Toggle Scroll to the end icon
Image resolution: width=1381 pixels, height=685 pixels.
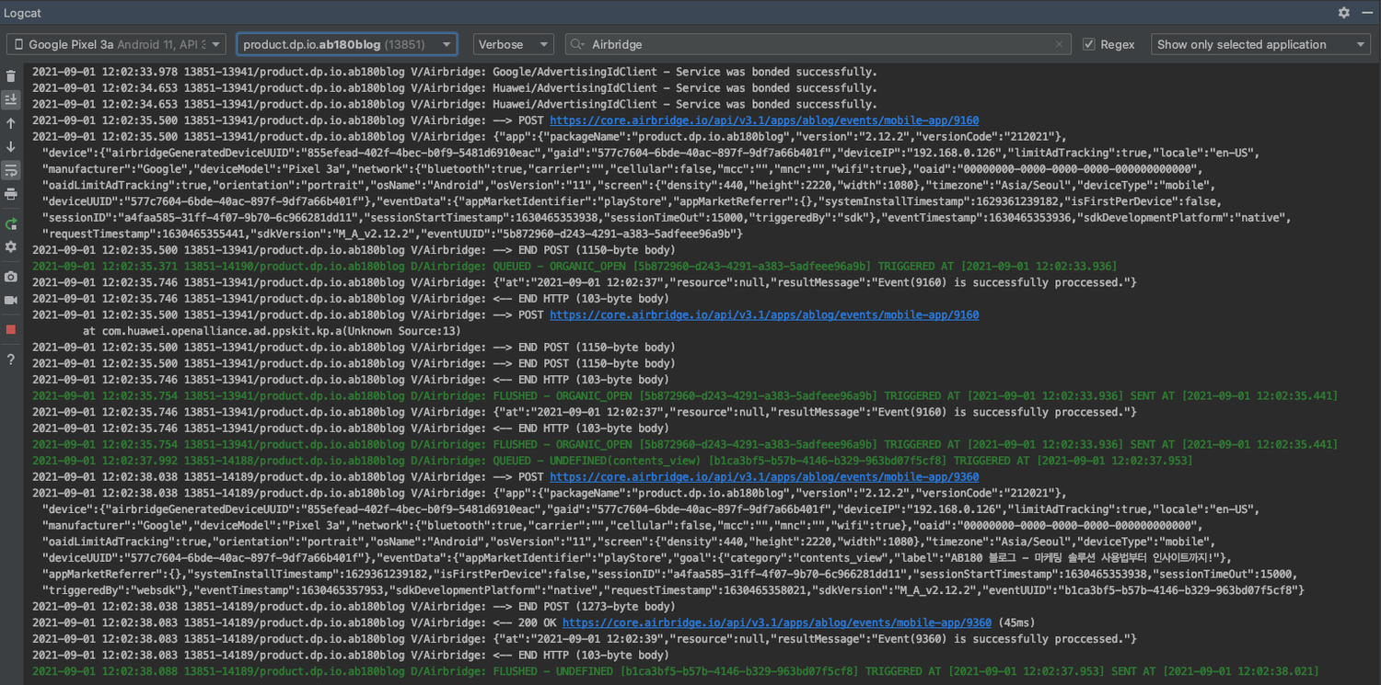[11, 99]
